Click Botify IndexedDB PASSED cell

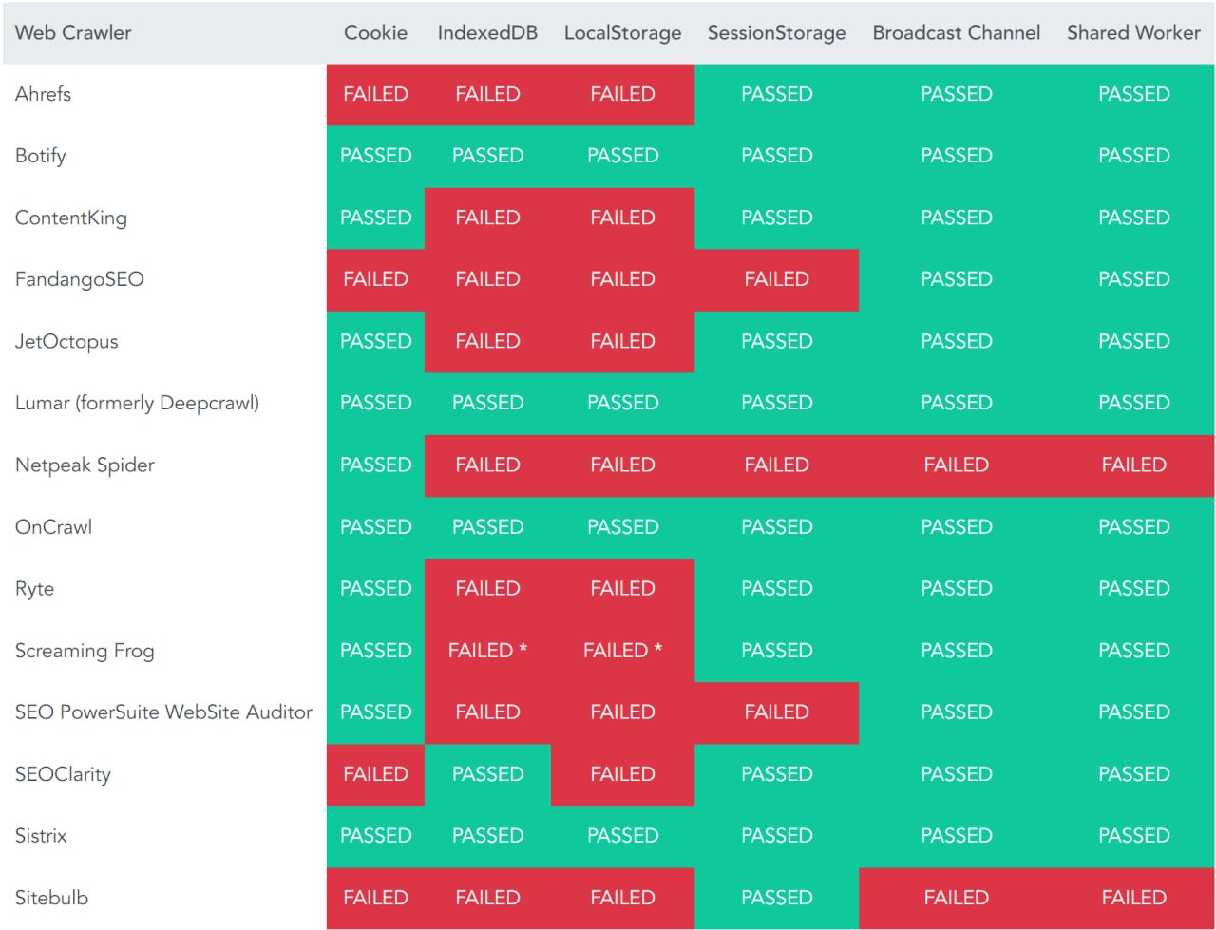click(x=487, y=156)
